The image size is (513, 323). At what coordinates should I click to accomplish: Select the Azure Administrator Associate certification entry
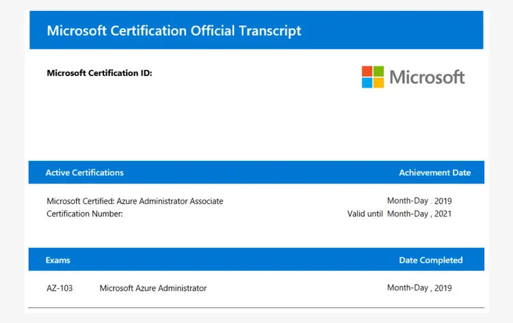(135, 201)
